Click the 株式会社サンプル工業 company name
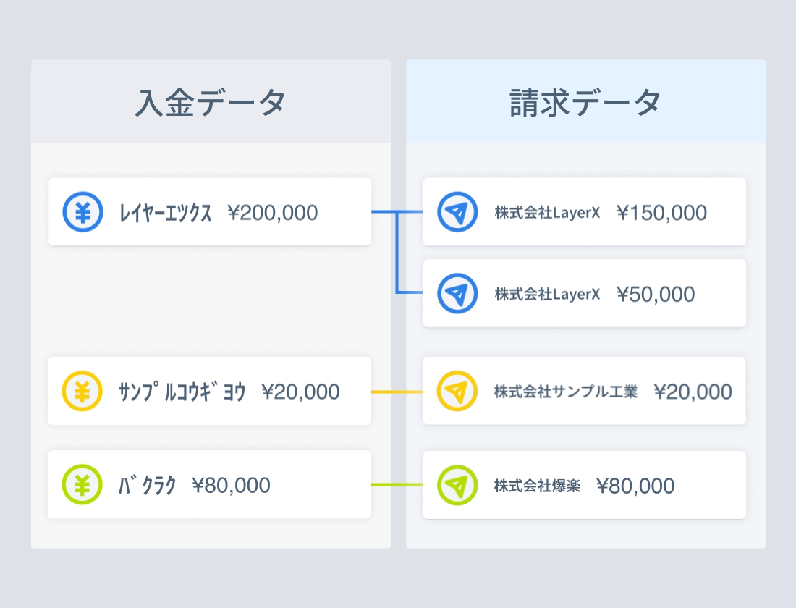The image size is (796, 608). [566, 392]
